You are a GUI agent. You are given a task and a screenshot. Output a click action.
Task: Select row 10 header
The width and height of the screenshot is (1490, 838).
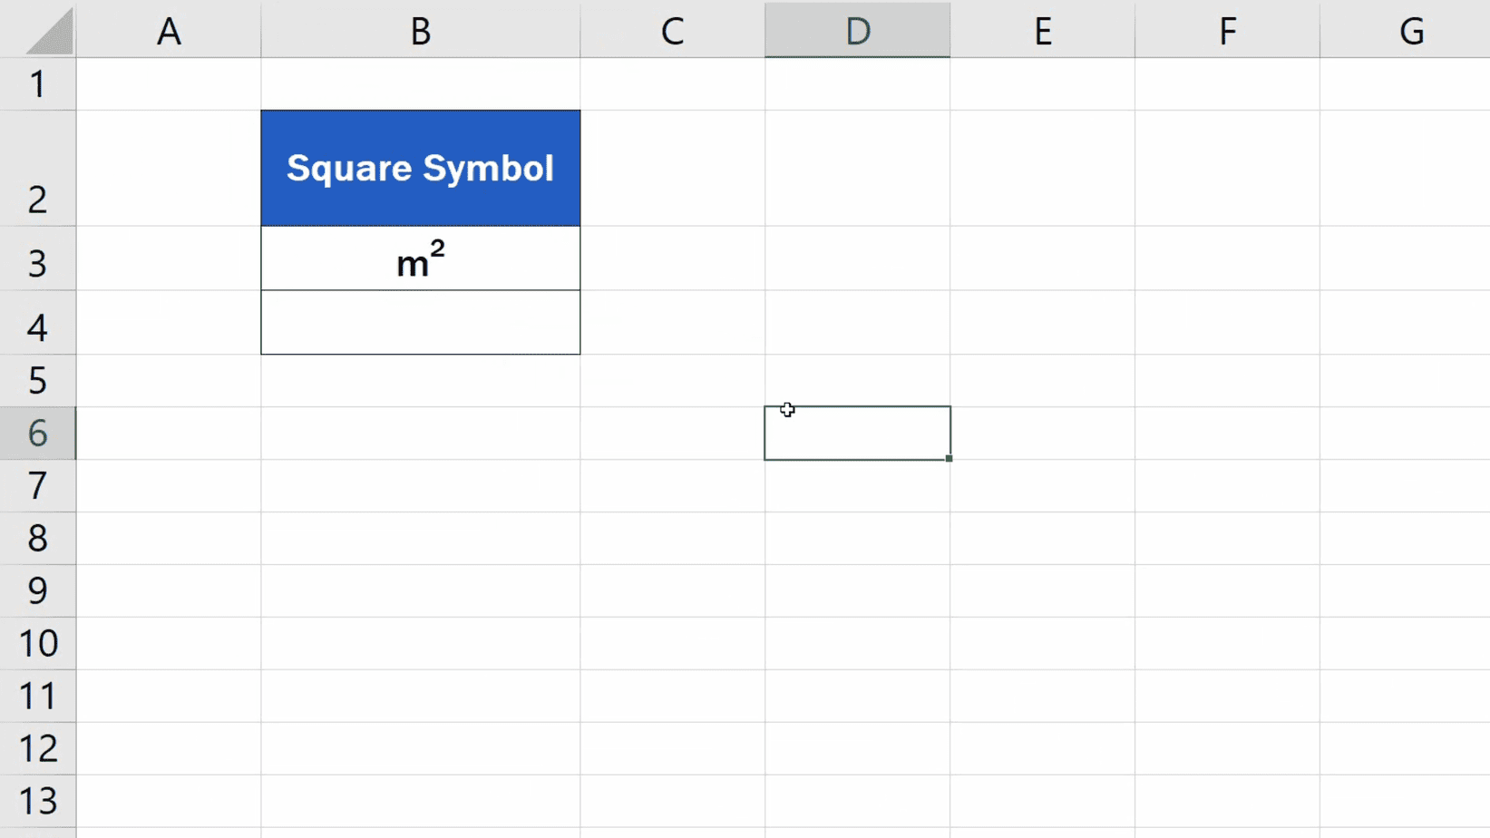coord(37,644)
